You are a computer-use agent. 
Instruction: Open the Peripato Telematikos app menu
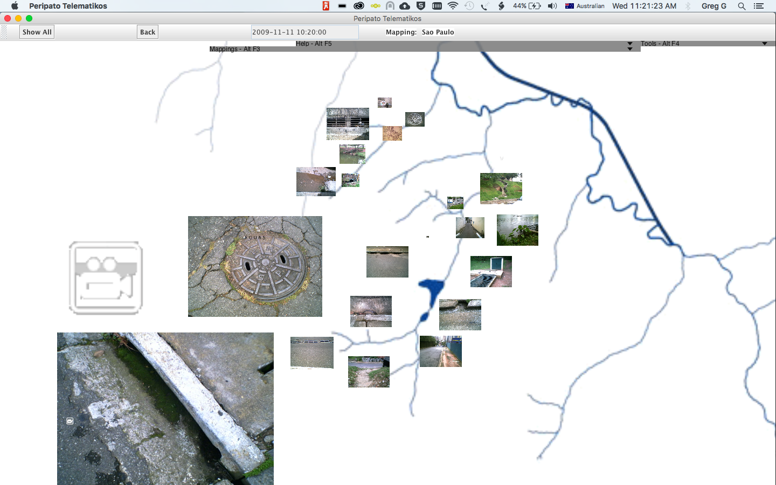click(68, 6)
